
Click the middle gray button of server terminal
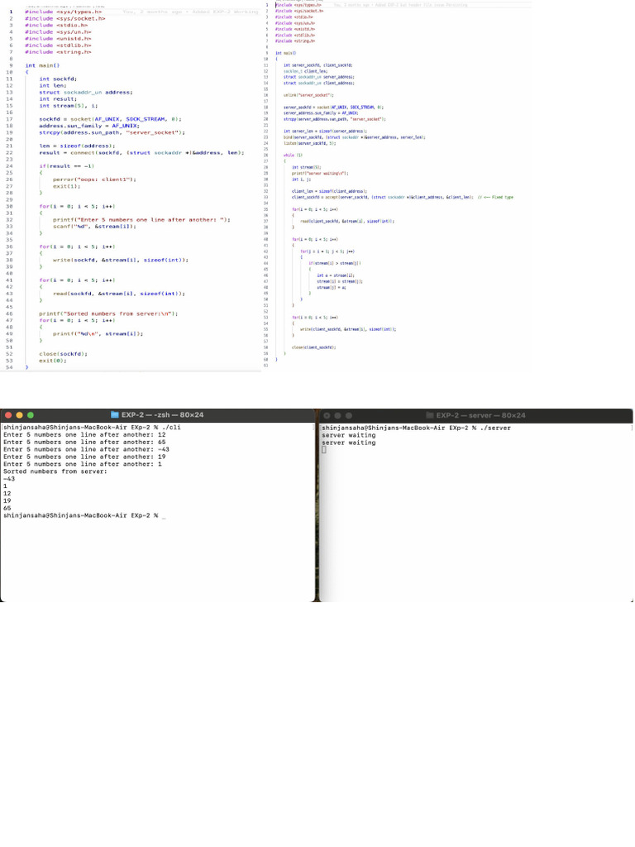337,415
